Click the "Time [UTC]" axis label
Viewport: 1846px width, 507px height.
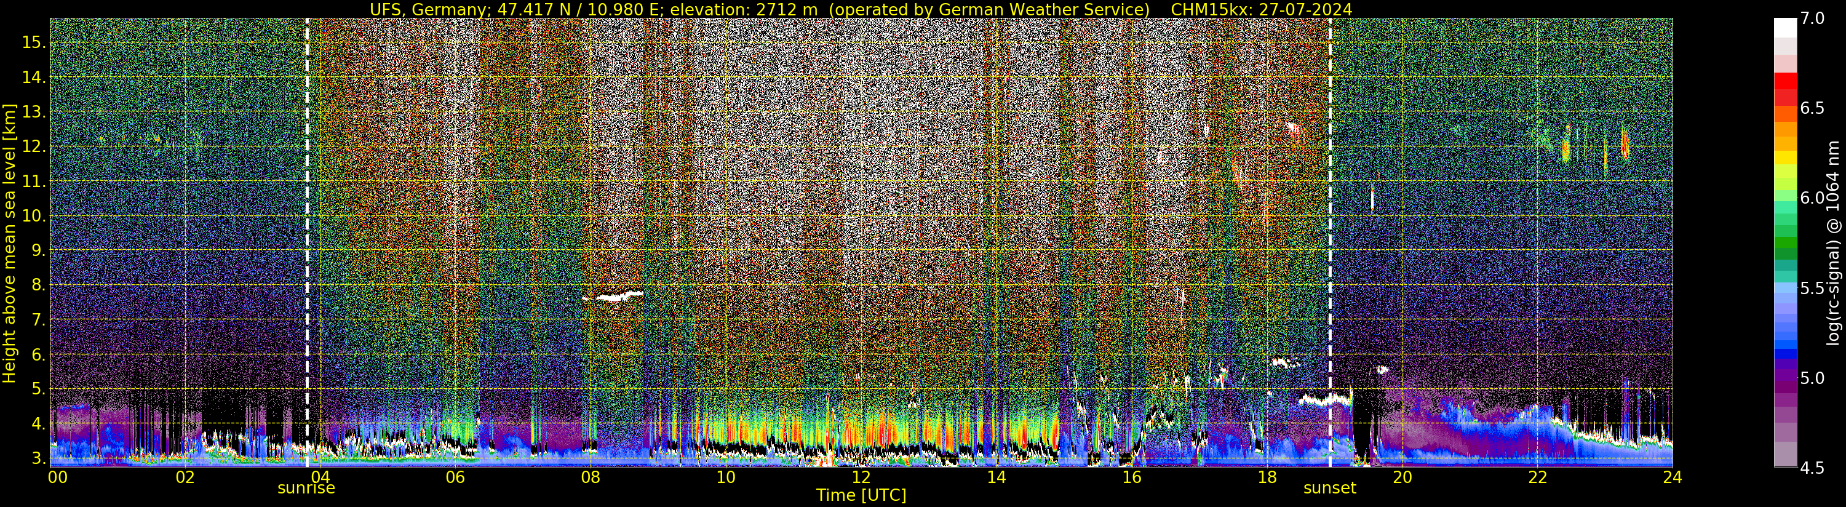(x=861, y=495)
